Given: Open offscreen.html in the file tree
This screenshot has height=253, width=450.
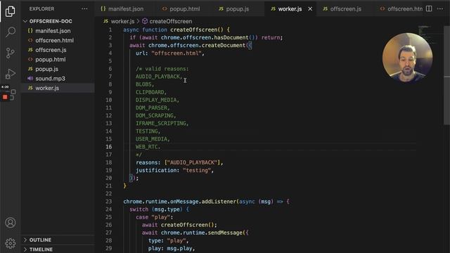Looking at the screenshot, I should point(55,41).
